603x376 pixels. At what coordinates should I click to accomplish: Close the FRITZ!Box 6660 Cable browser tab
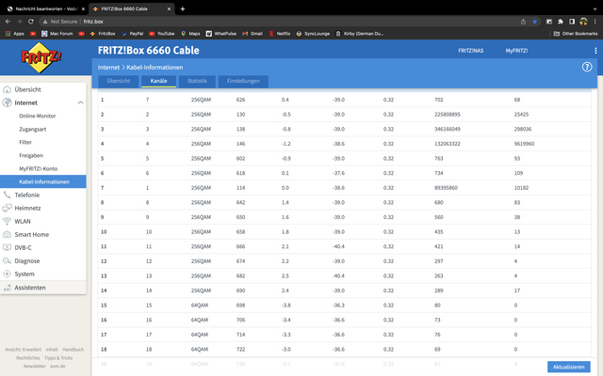[169, 8]
